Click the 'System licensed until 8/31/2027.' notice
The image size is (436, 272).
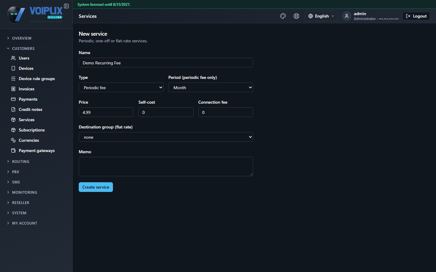(104, 5)
